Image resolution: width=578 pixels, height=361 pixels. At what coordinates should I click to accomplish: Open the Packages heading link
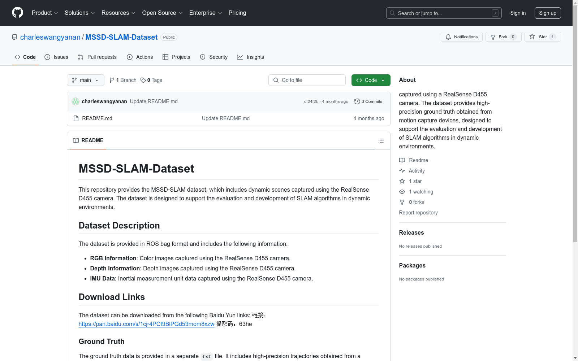tap(412, 266)
